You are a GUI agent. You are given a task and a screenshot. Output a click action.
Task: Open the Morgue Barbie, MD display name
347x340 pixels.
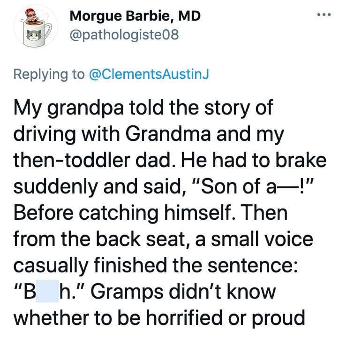[x=135, y=16]
